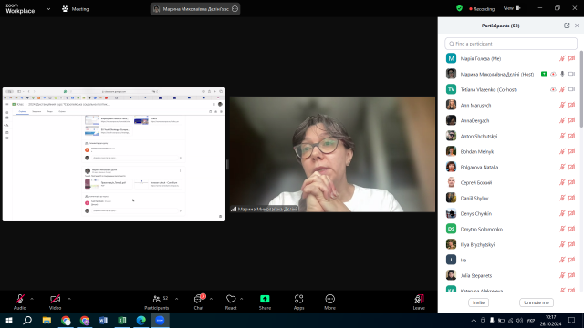The width and height of the screenshot is (584, 328).
Task: Unmute microphone with the Audio button
Action: pyautogui.click(x=20, y=302)
